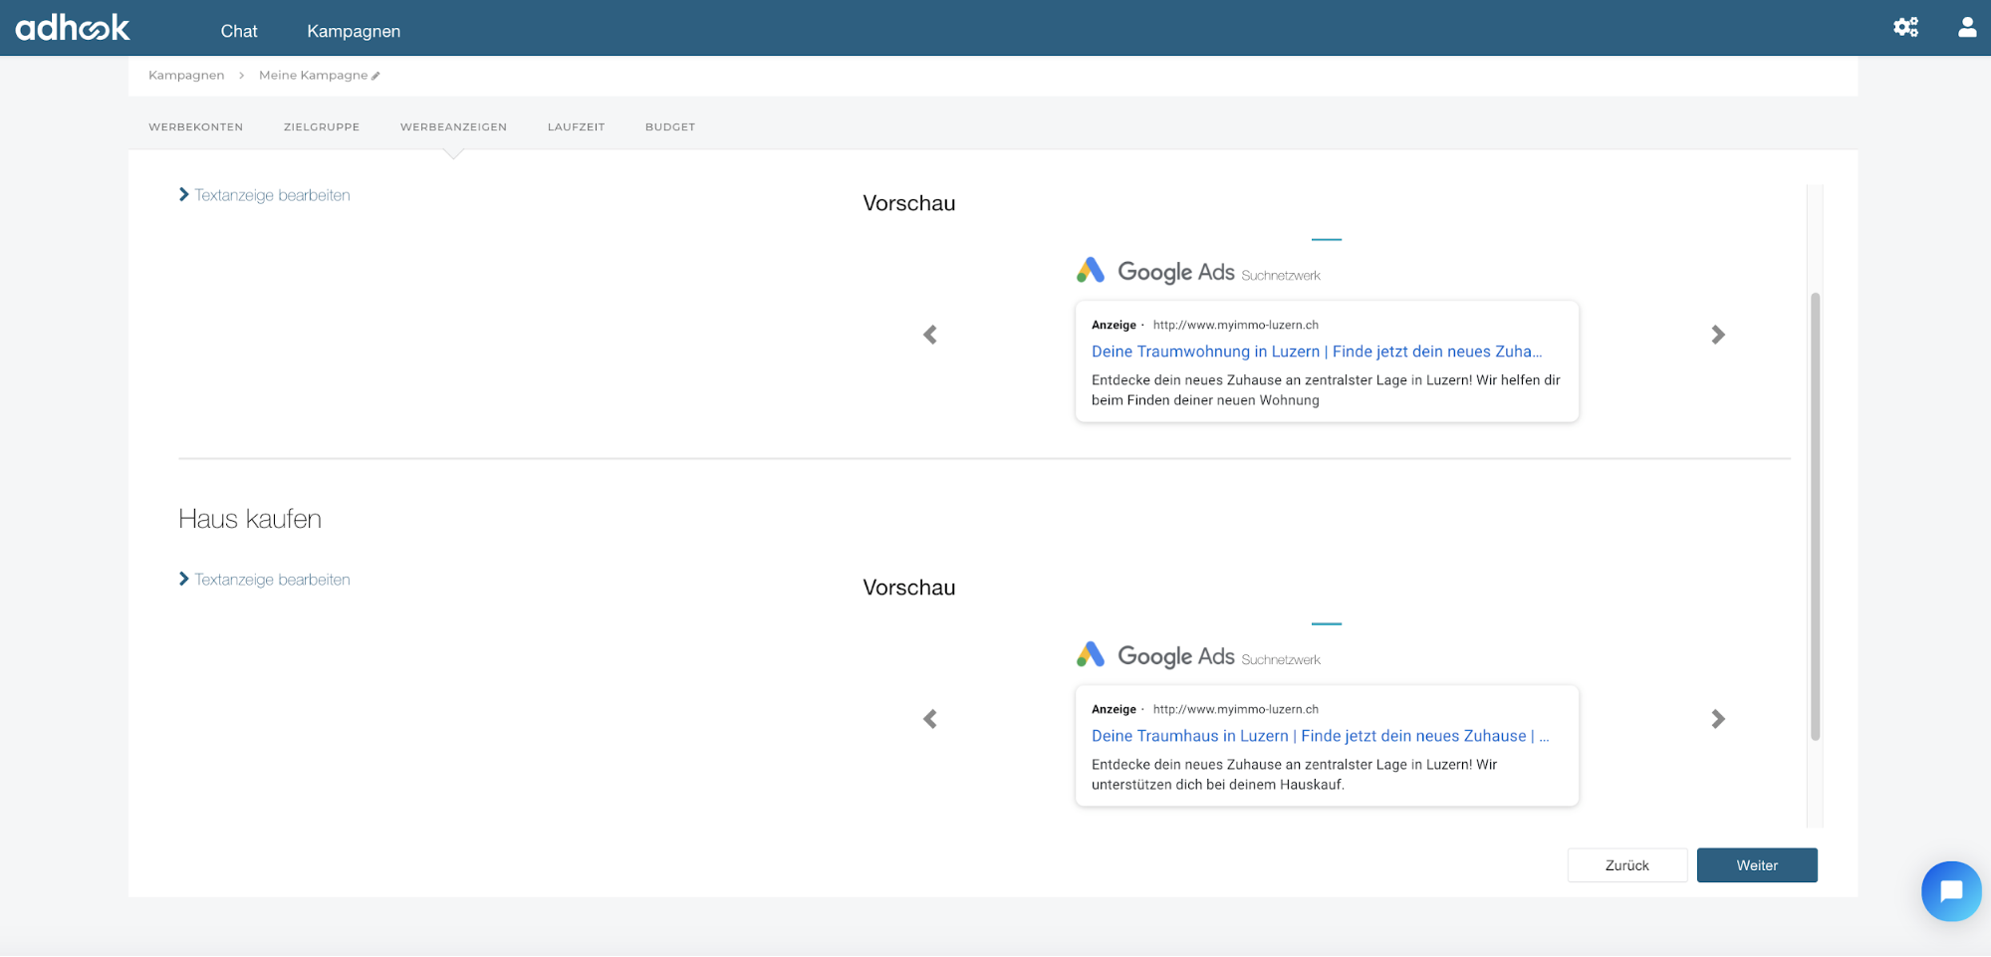Edit campaign name via pencil icon
Viewport: 1991px width, 957px height.
(x=375, y=76)
